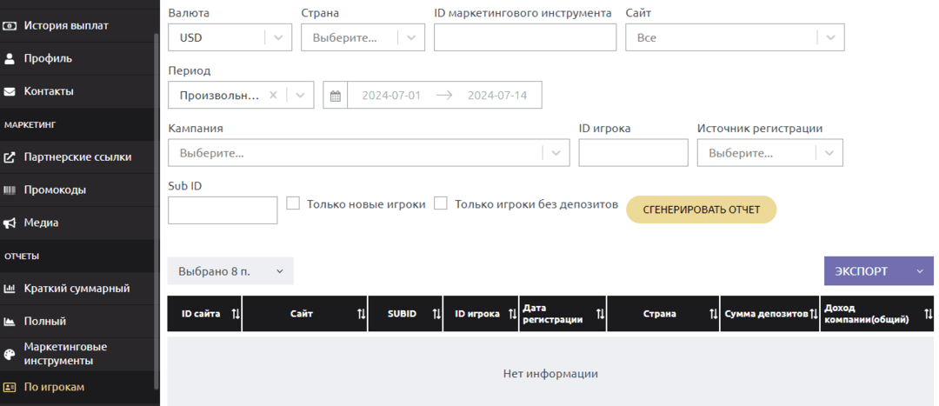Click СГЕНЕРИРОВАТЬ ОТЧЕТ button
Screen dimensions: 939x406
pos(702,210)
